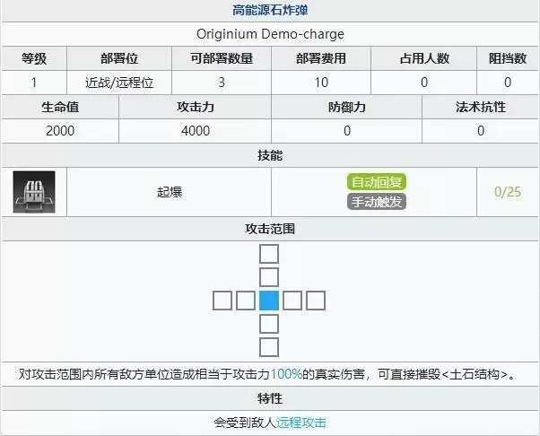The width and height of the screenshot is (540, 436).
Task: Click the rightmost tile of the range grid
Action: [x=316, y=301]
